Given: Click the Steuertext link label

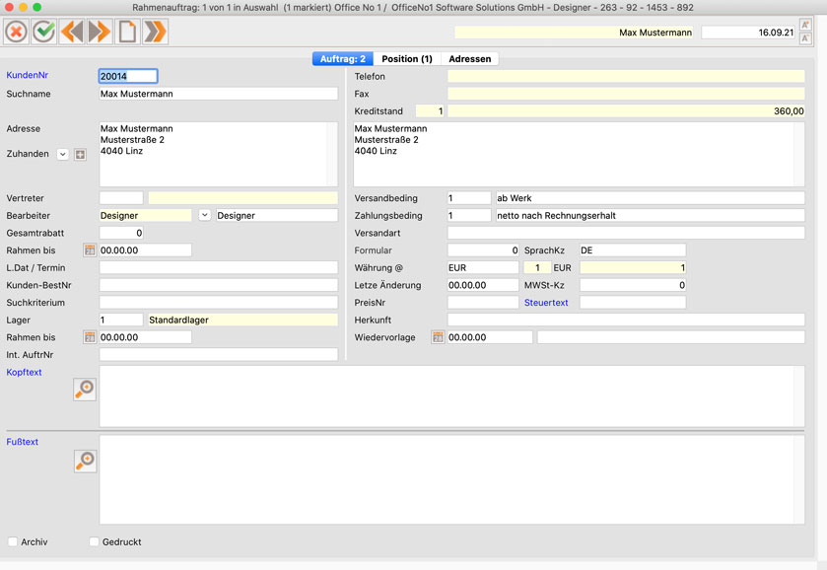Looking at the screenshot, I should pos(546,303).
